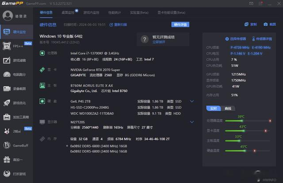Click the 硬件详情 hardware details button
The height and width of the screenshot is (183, 283).
[180, 25]
